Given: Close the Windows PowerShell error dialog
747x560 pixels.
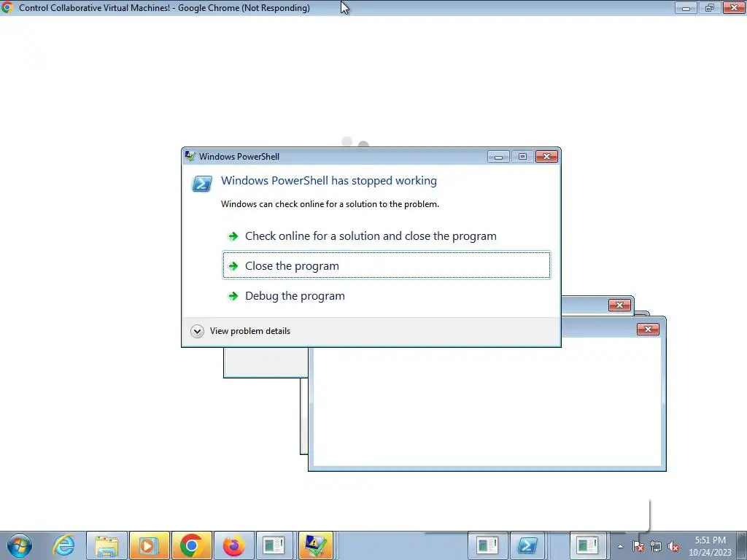Looking at the screenshot, I should click(x=546, y=157).
